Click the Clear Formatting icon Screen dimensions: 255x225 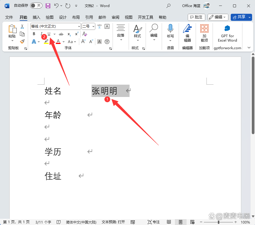(85, 34)
